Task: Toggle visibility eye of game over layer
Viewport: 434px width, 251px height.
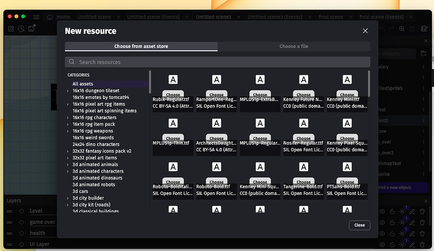Action: (x=382, y=223)
